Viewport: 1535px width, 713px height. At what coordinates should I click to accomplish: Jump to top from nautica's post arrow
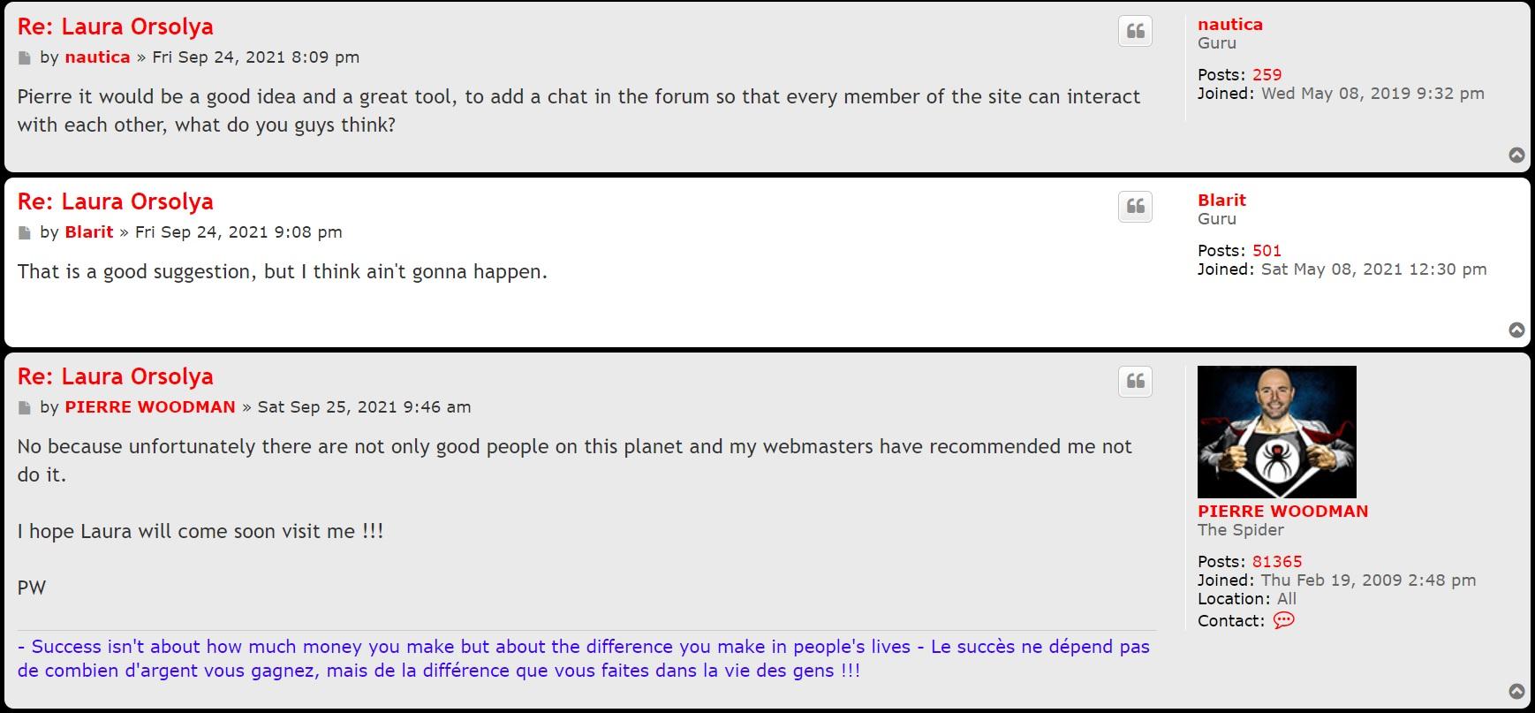click(x=1516, y=155)
